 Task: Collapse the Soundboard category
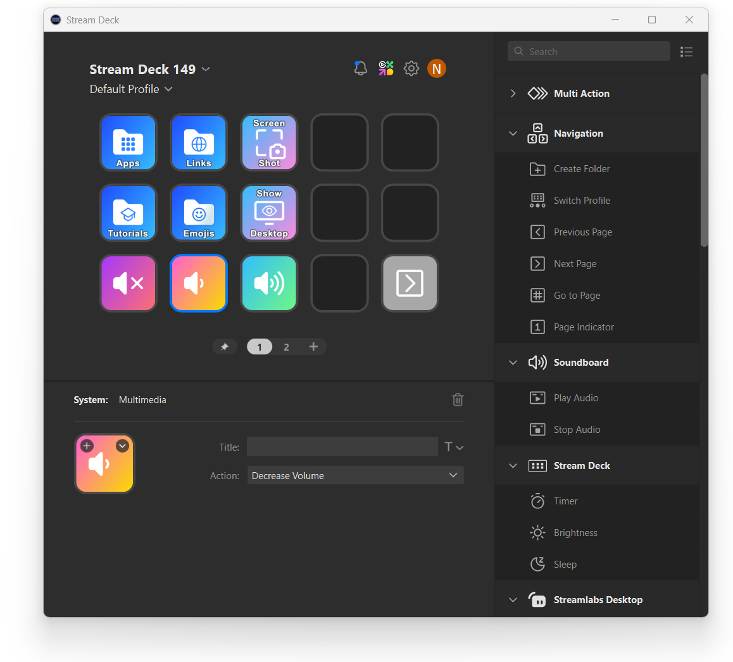[x=513, y=362]
